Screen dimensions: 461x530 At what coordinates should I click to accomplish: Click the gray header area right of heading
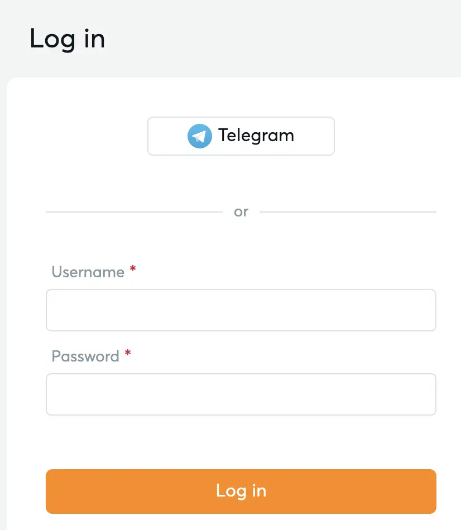pyautogui.click(x=279, y=39)
